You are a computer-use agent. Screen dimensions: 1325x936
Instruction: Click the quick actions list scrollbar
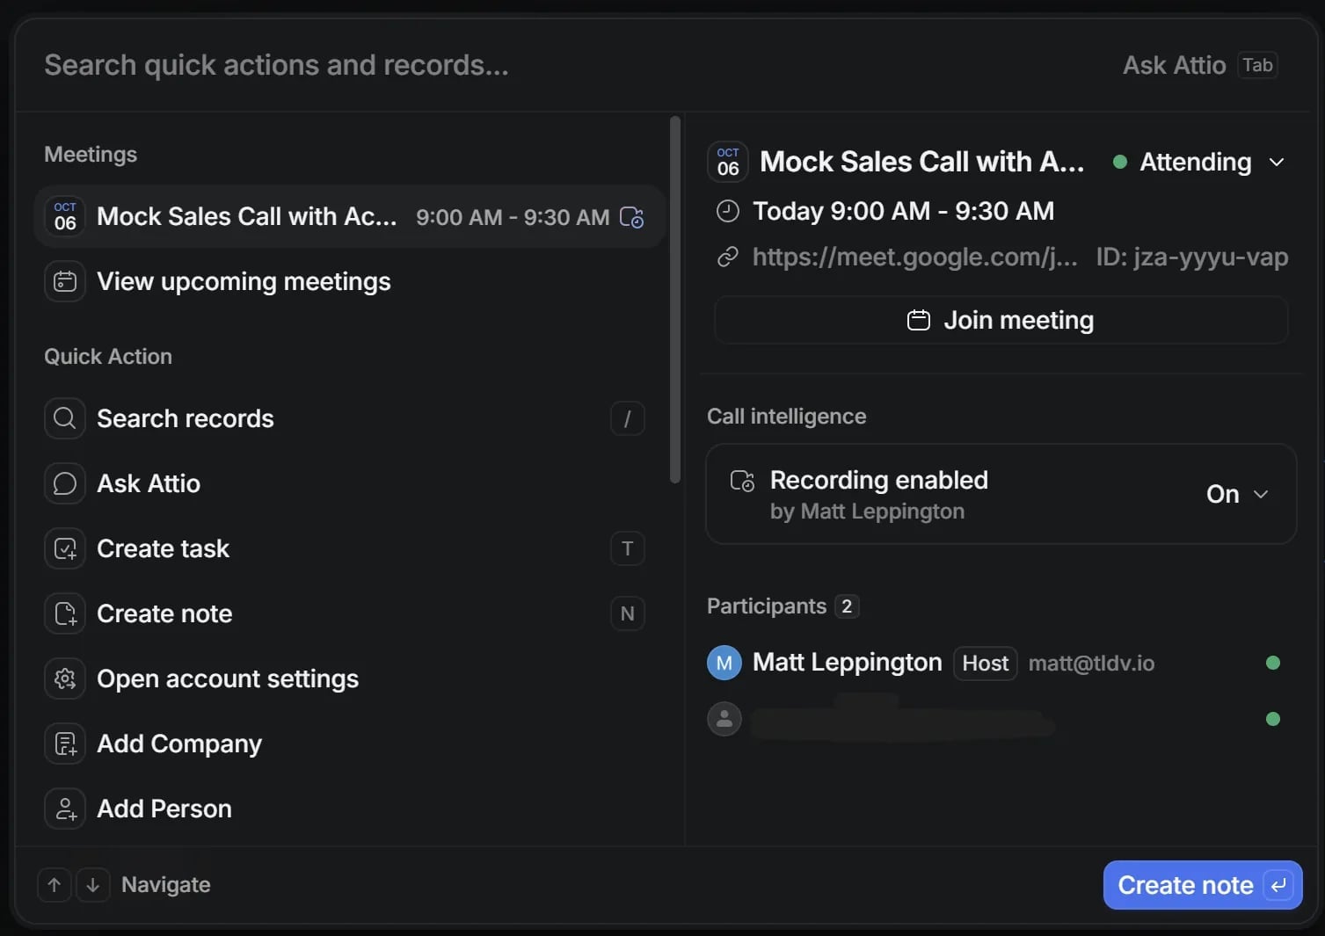pyautogui.click(x=675, y=300)
